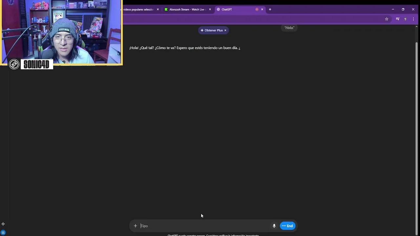Screen dimensions: 420x236
Task: Switch to the videos populares tab
Action: (138, 10)
